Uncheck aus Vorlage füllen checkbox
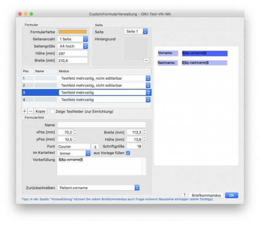 point(128,153)
